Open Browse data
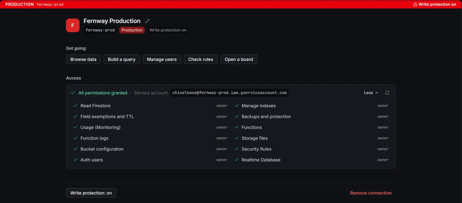This screenshot has width=462, height=203. [x=83, y=59]
